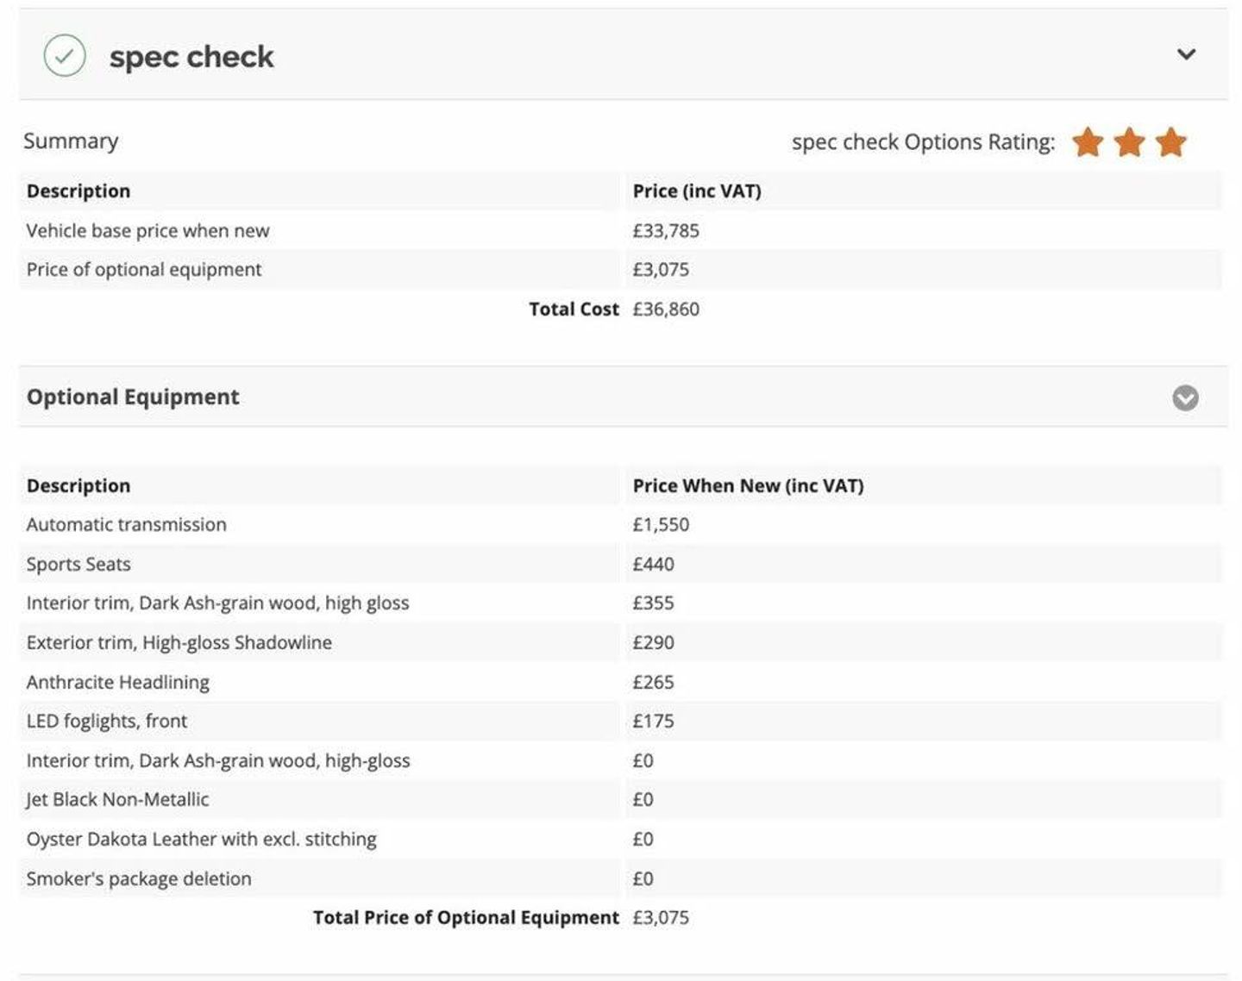Click the Price When New column header

pos(748,485)
